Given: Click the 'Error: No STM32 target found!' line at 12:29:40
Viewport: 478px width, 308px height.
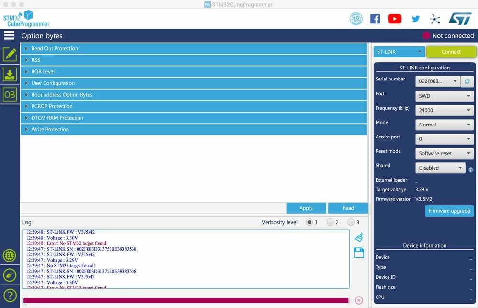Looking at the screenshot, I should point(67,243).
